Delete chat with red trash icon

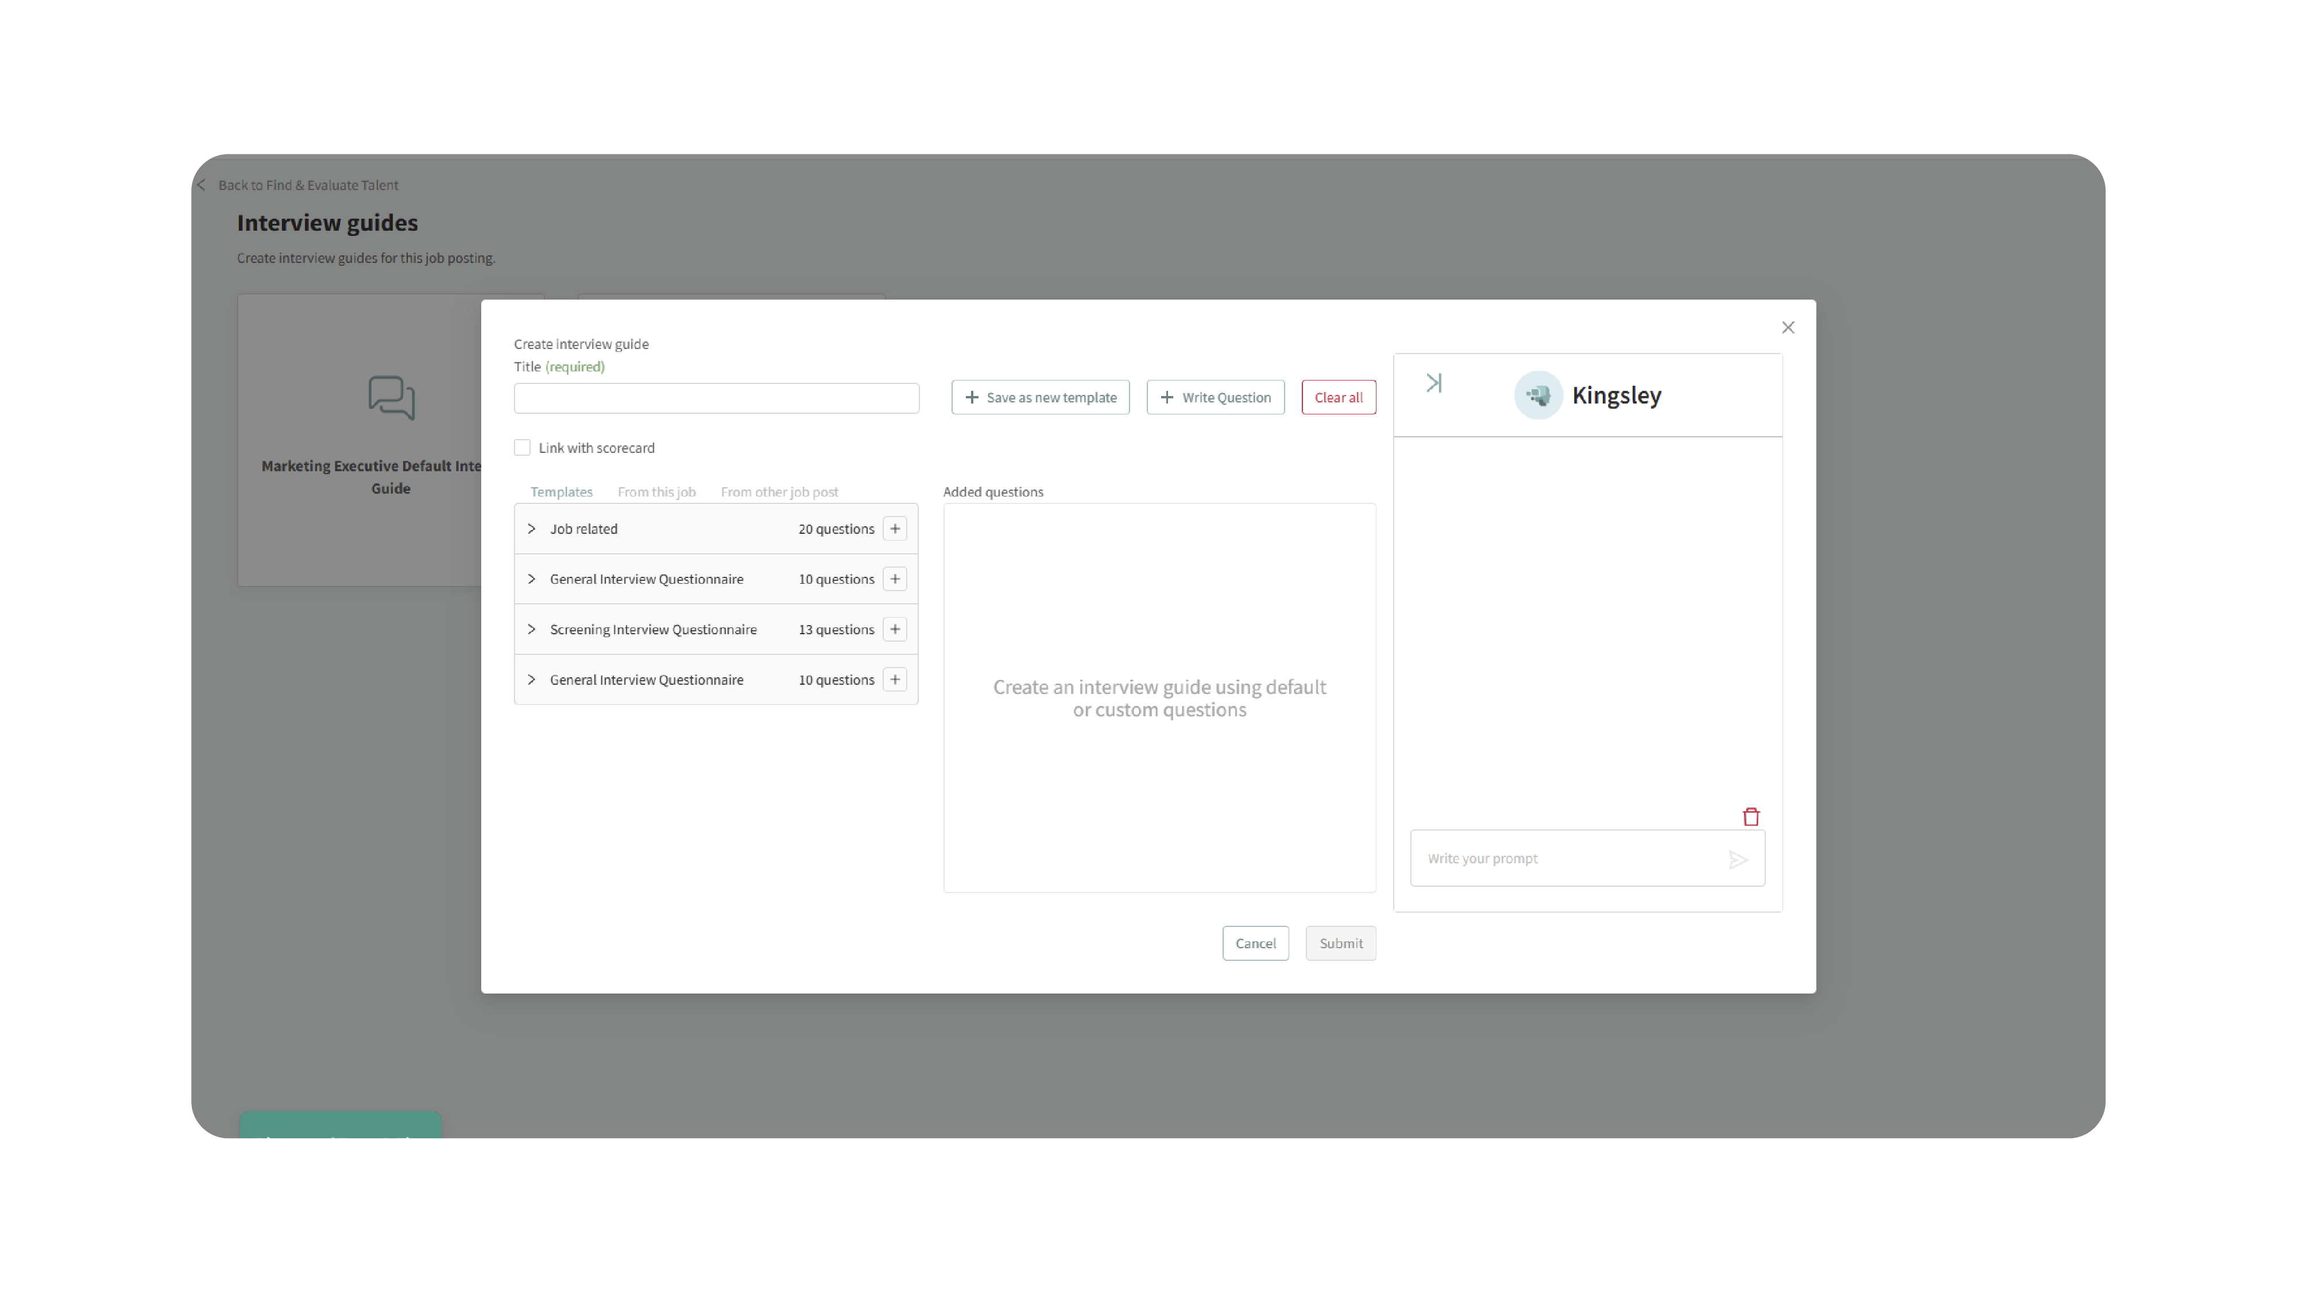[x=1750, y=817]
